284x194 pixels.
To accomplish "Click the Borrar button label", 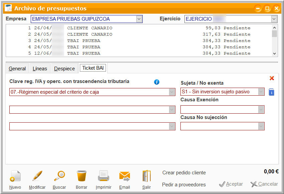I will point(82,187).
